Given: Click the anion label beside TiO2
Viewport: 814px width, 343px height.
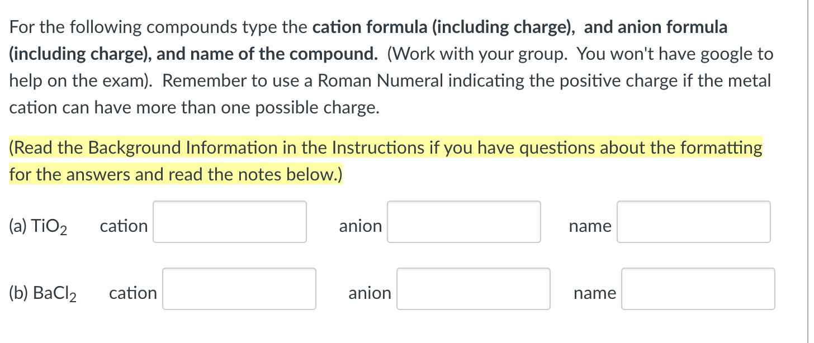Looking at the screenshot, I should 360,226.
